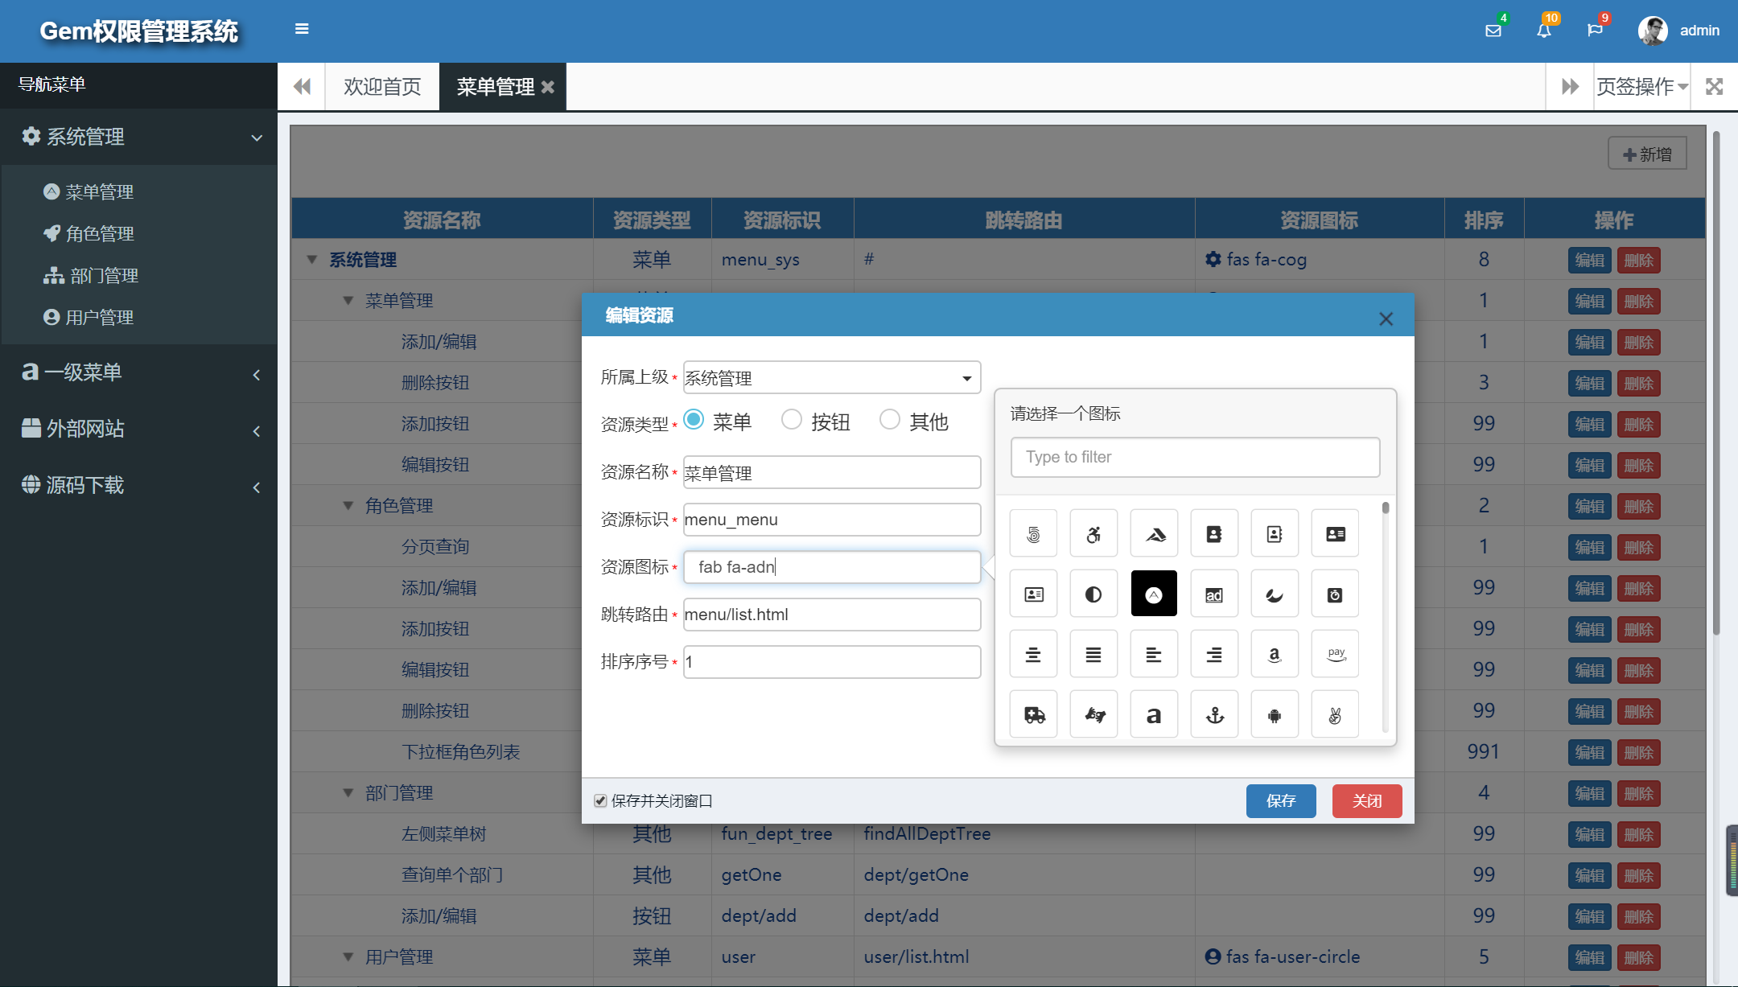Click the Type to filter icon search field
Screen dimensions: 1738x987
(1194, 457)
